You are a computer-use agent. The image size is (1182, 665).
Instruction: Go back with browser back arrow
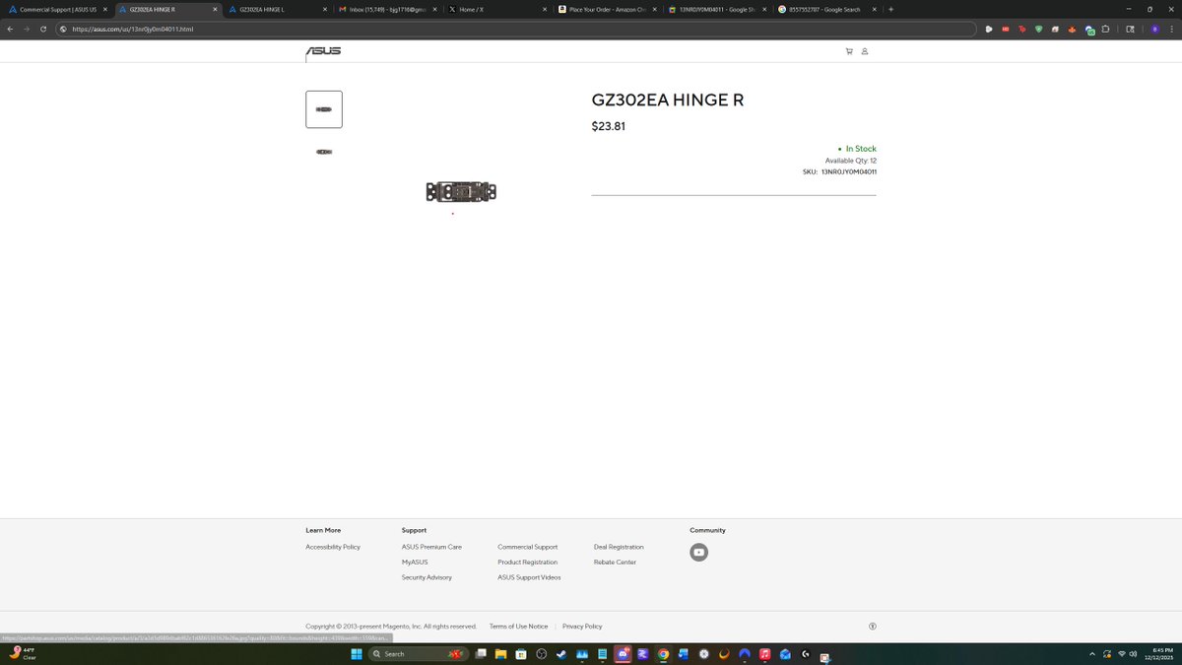pyautogui.click(x=10, y=29)
